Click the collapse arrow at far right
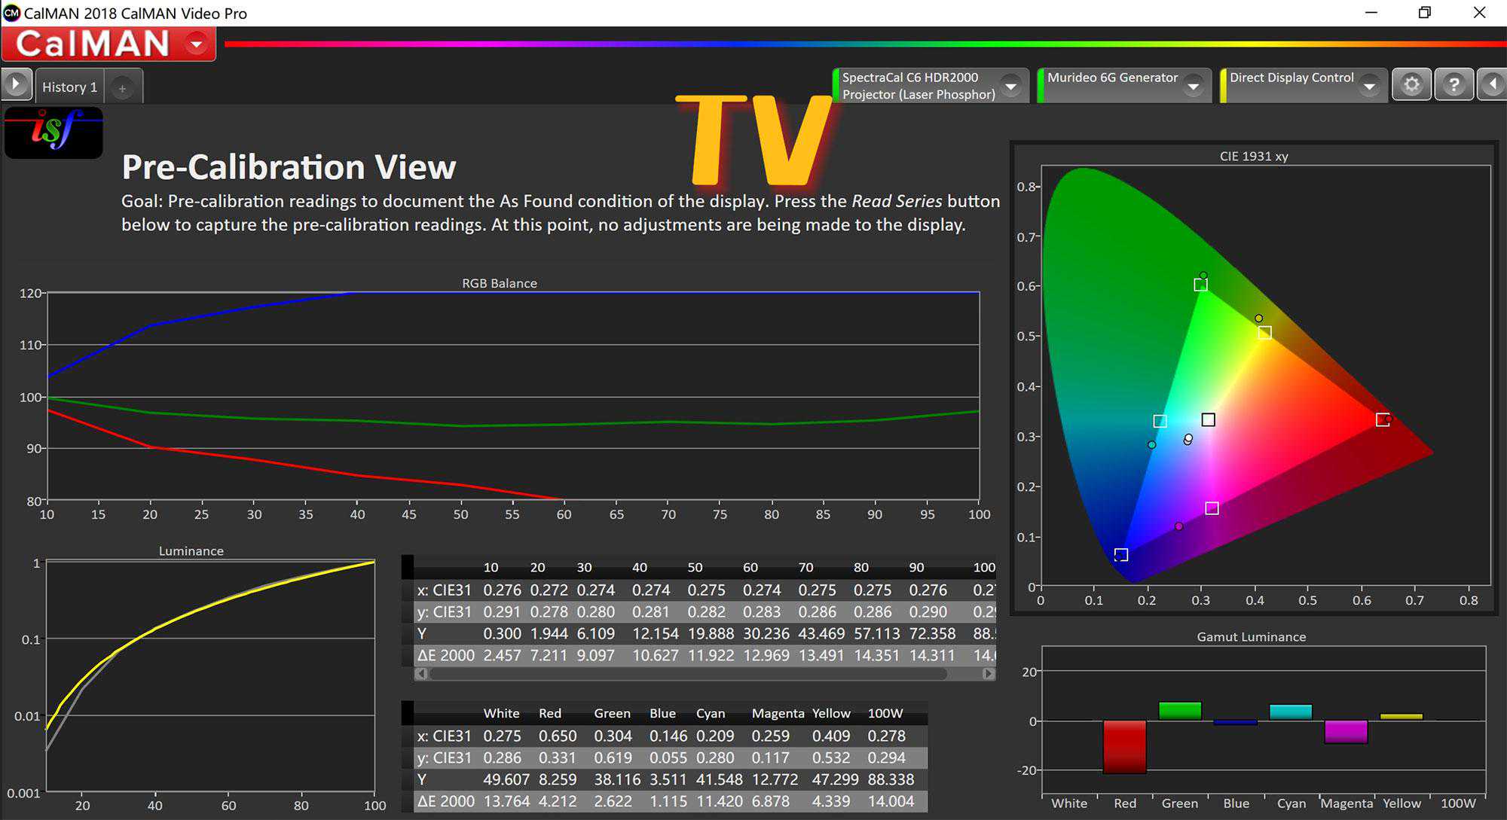 point(1493,84)
